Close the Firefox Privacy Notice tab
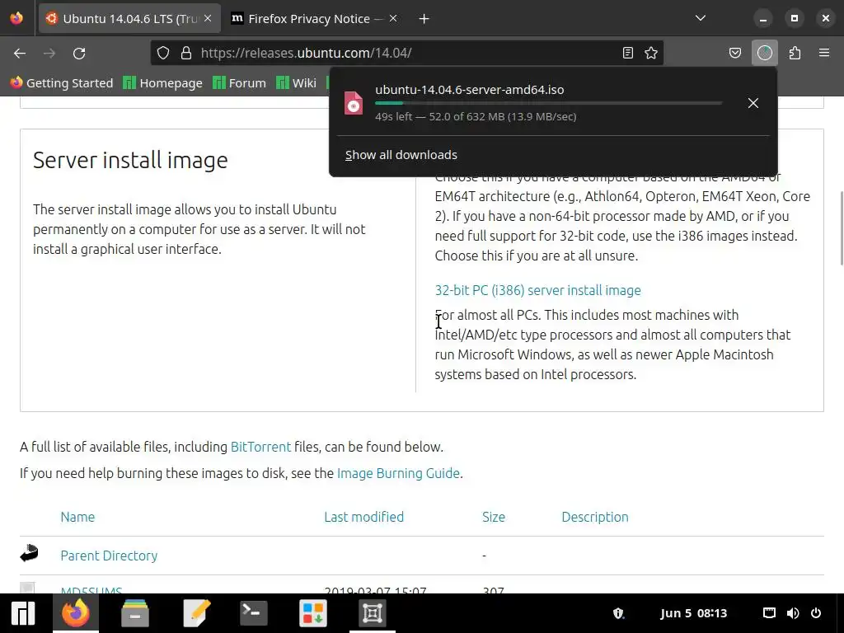Screen dimensions: 844x633 (x=393, y=18)
